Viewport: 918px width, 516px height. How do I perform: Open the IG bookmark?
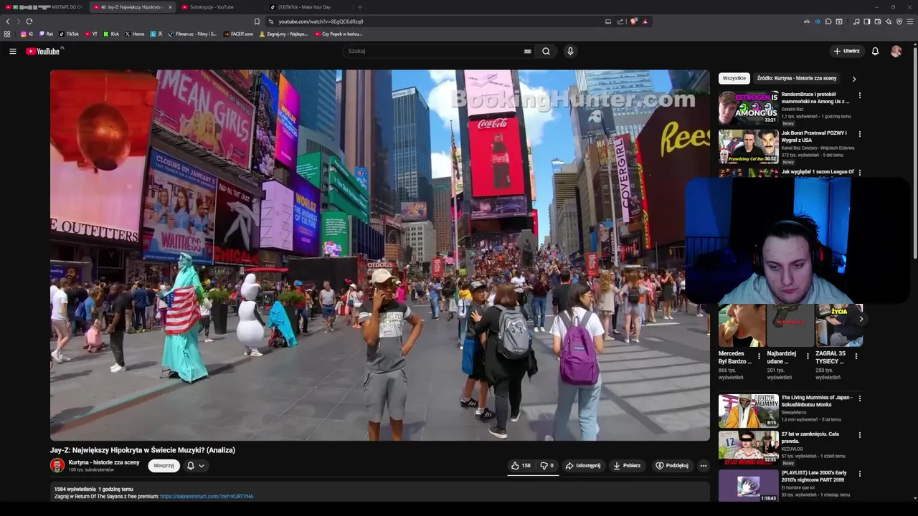click(x=27, y=34)
